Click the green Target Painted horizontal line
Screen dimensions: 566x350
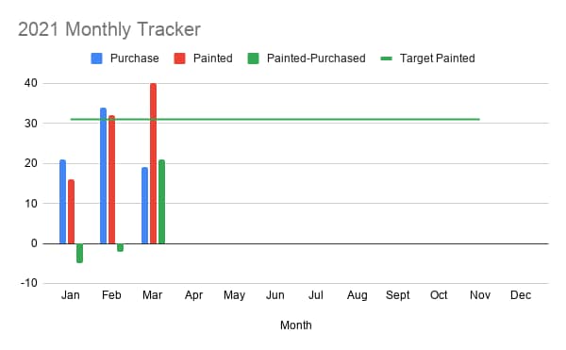275,119
